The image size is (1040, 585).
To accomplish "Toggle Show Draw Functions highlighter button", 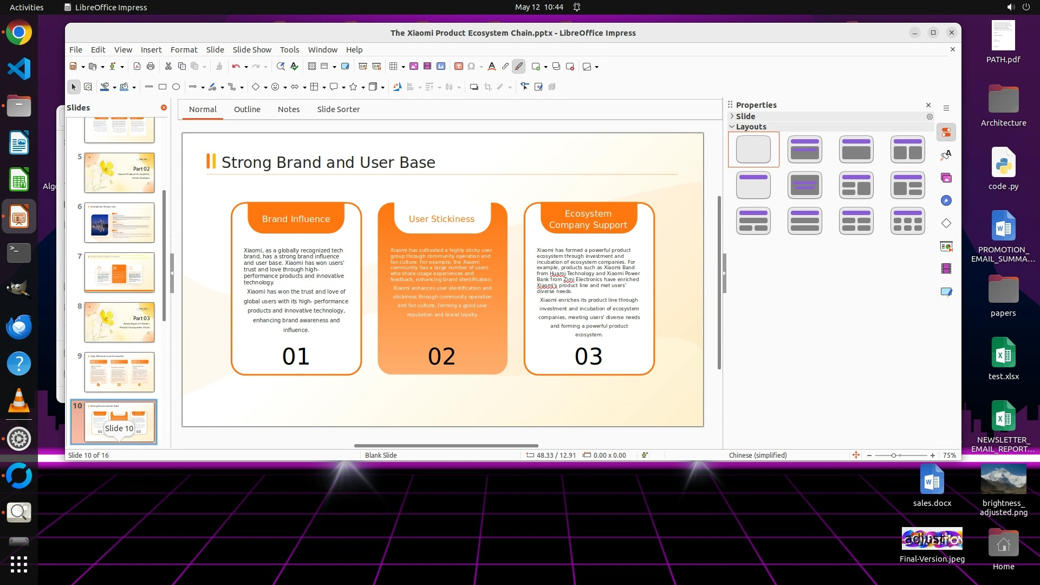I will (x=518, y=67).
